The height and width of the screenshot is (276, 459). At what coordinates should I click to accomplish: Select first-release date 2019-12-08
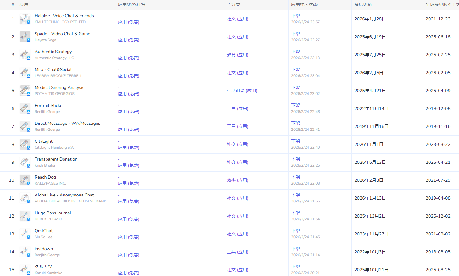pos(438,108)
